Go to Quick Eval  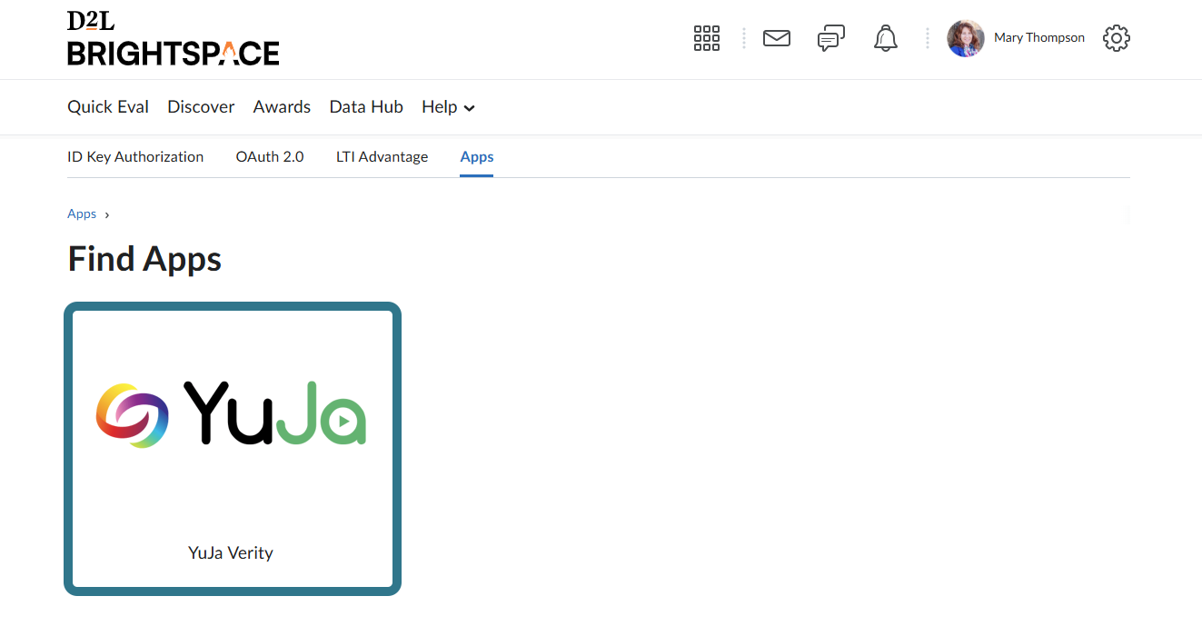pos(108,107)
